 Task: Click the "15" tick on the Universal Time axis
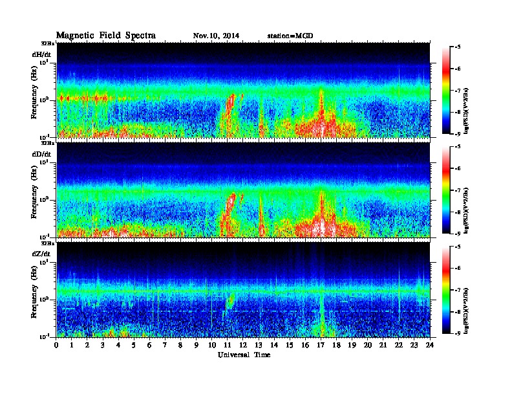pos(290,346)
